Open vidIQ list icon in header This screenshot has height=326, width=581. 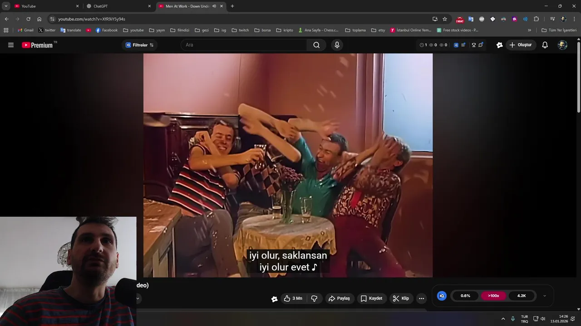pyautogui.click(x=464, y=45)
